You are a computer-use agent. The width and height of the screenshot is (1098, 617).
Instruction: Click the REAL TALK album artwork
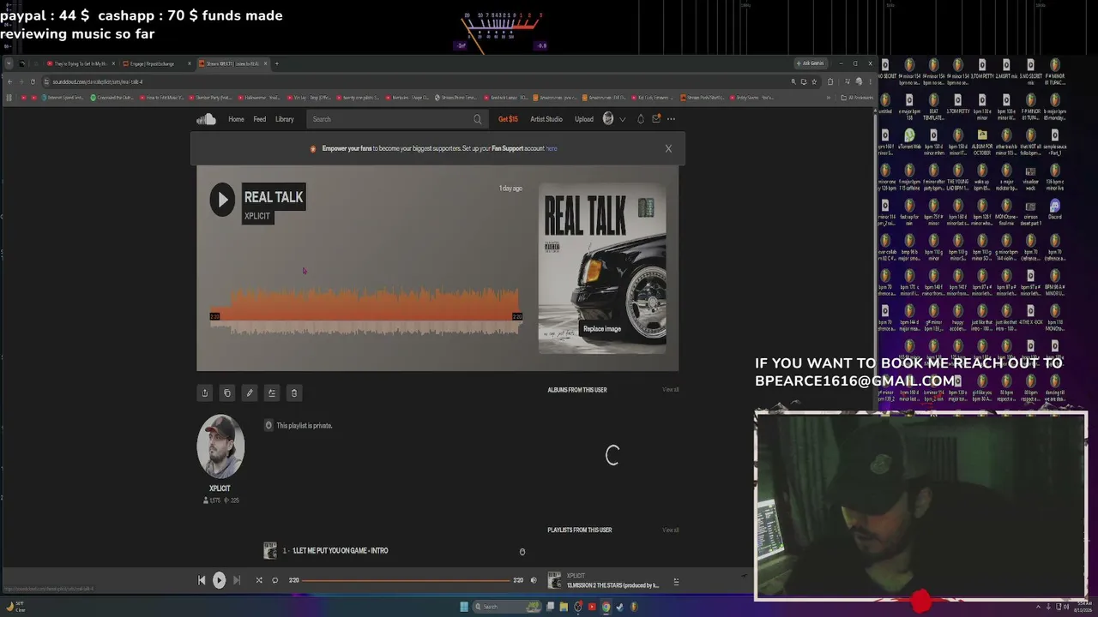[602, 268]
